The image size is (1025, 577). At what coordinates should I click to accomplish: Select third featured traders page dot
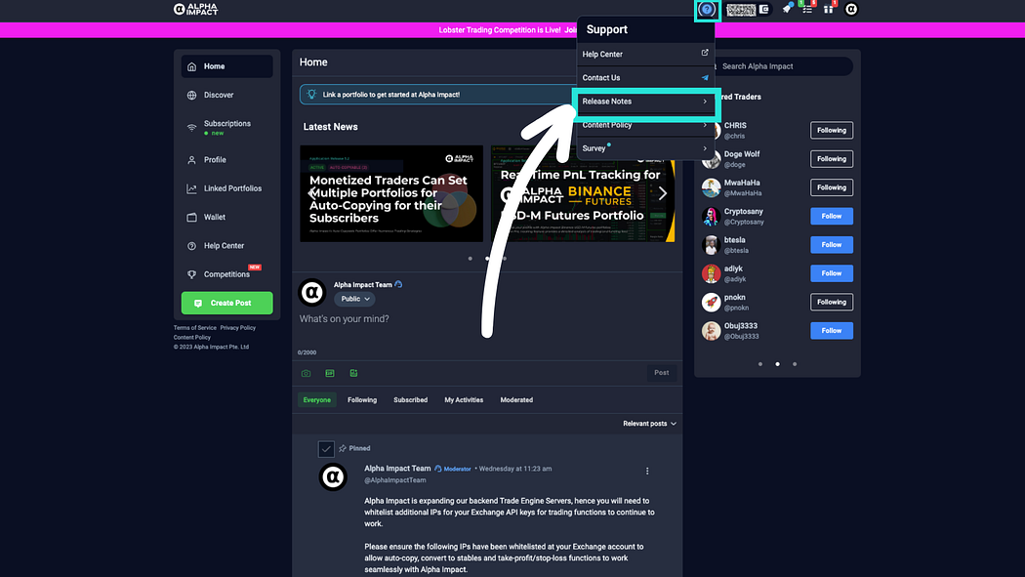click(795, 364)
